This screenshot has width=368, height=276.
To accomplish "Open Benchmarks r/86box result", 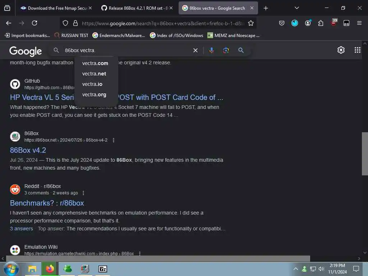I will click(47, 203).
